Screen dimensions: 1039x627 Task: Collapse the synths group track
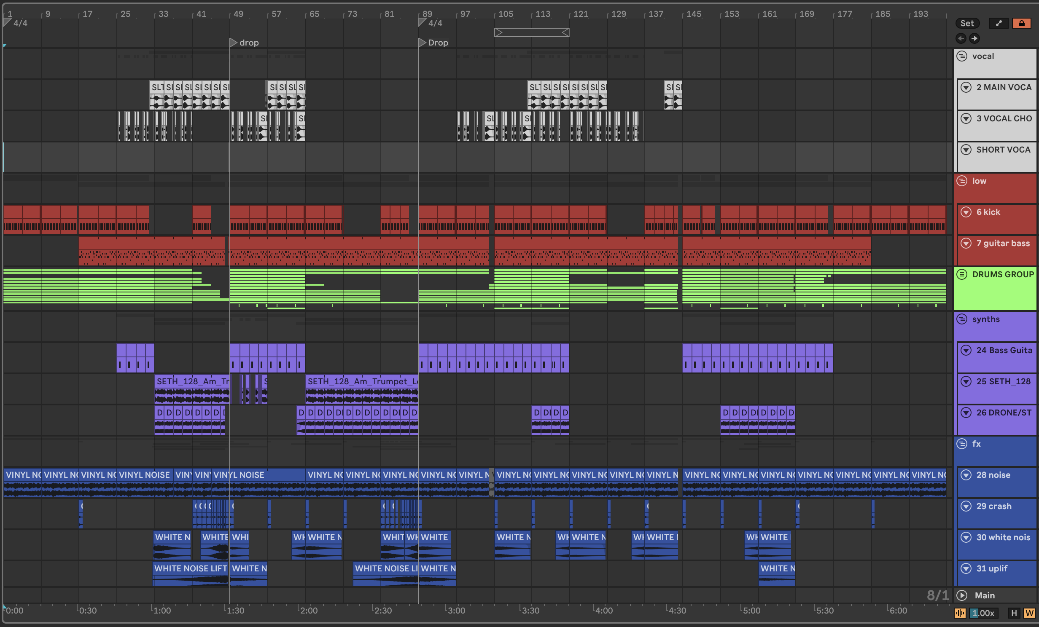pyautogui.click(x=962, y=319)
